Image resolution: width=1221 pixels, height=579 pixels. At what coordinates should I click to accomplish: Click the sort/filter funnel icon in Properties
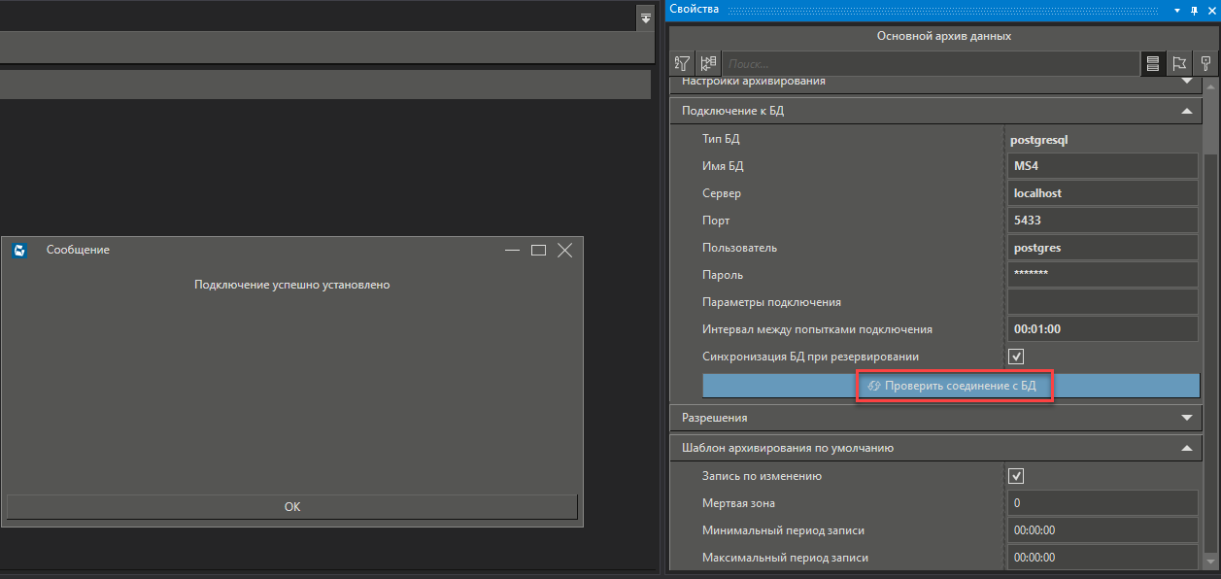coord(683,63)
